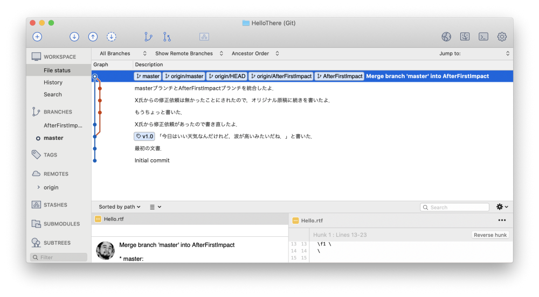
Task: Open the three-dots menu for Hello.rtf diff
Action: point(502,220)
